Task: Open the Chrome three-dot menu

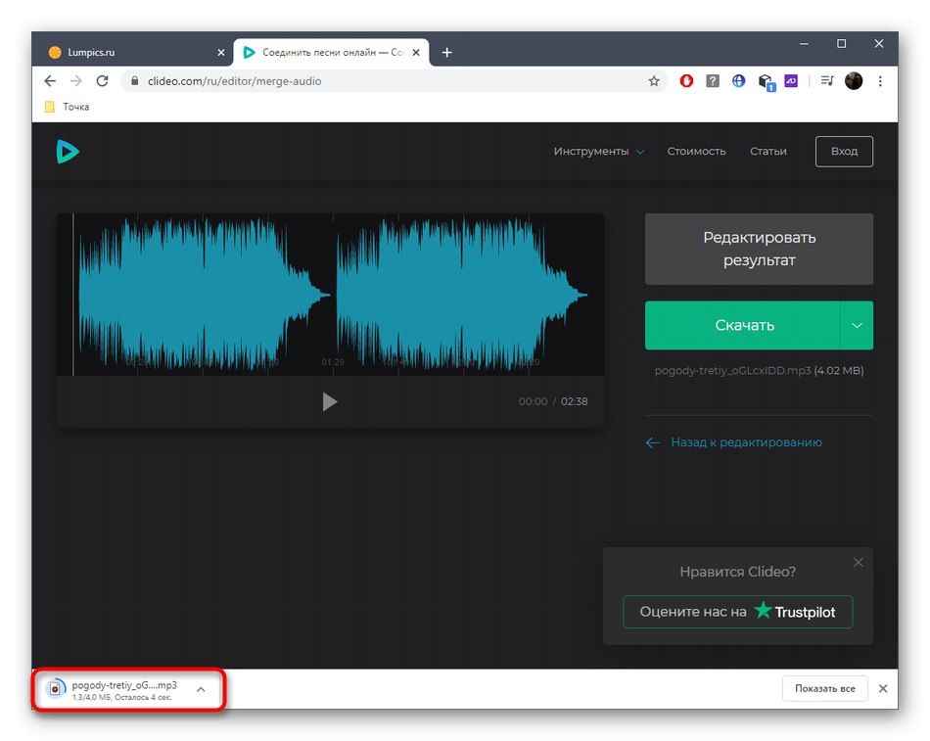Action: [x=880, y=81]
